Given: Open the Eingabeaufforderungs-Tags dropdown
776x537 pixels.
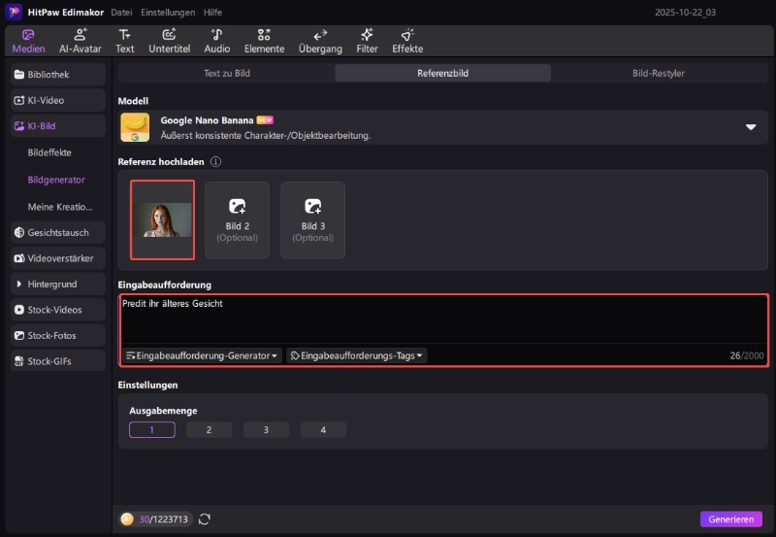Looking at the screenshot, I should point(356,356).
